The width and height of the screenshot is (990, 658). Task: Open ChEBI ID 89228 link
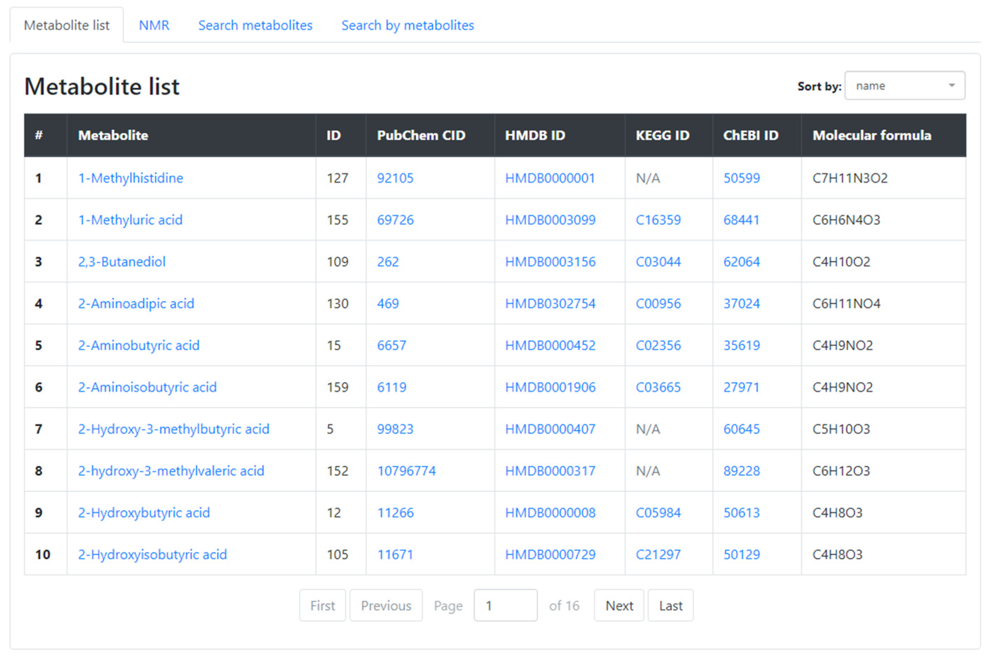click(x=742, y=471)
